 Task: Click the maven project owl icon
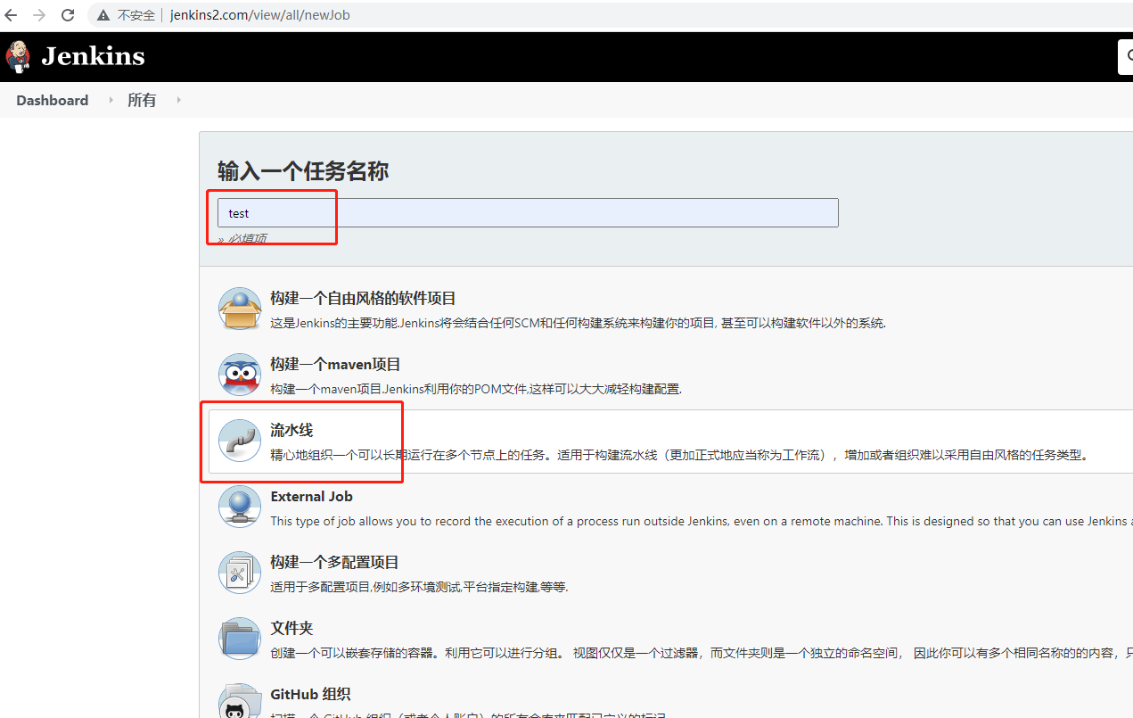point(239,375)
